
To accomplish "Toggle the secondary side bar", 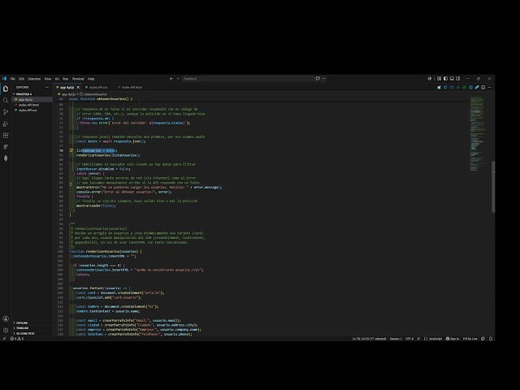I will pos(458,79).
